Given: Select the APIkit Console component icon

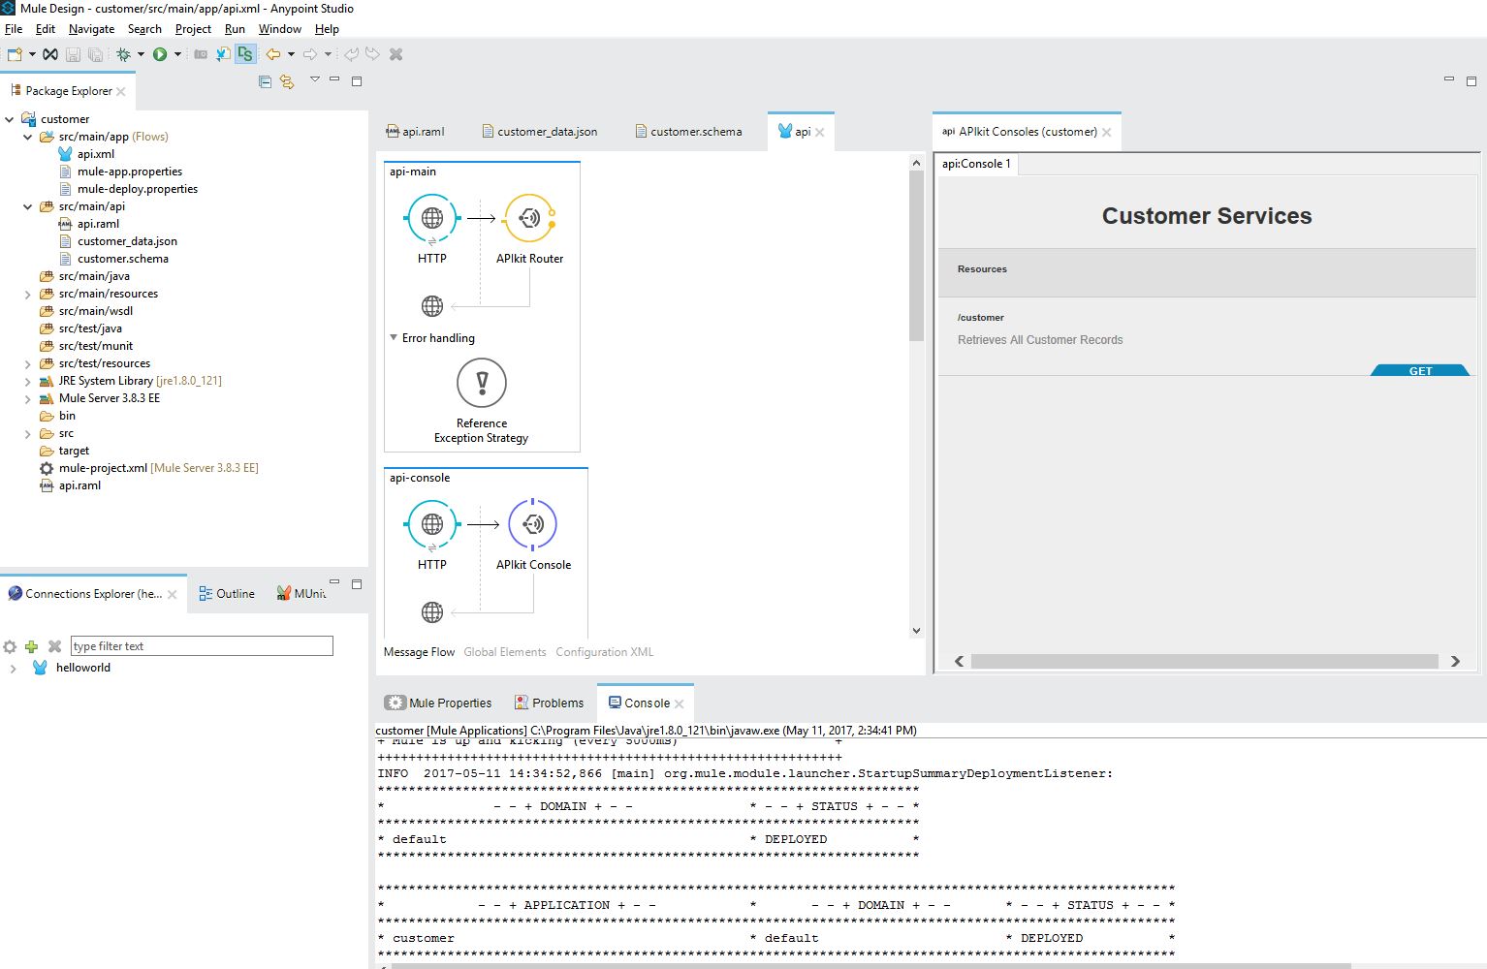Looking at the screenshot, I should (x=532, y=524).
